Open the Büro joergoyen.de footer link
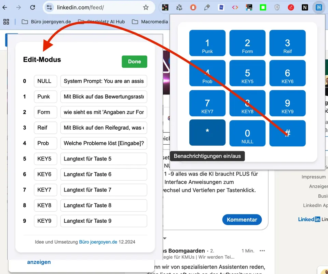This screenshot has height=274, width=328. (x=98, y=242)
